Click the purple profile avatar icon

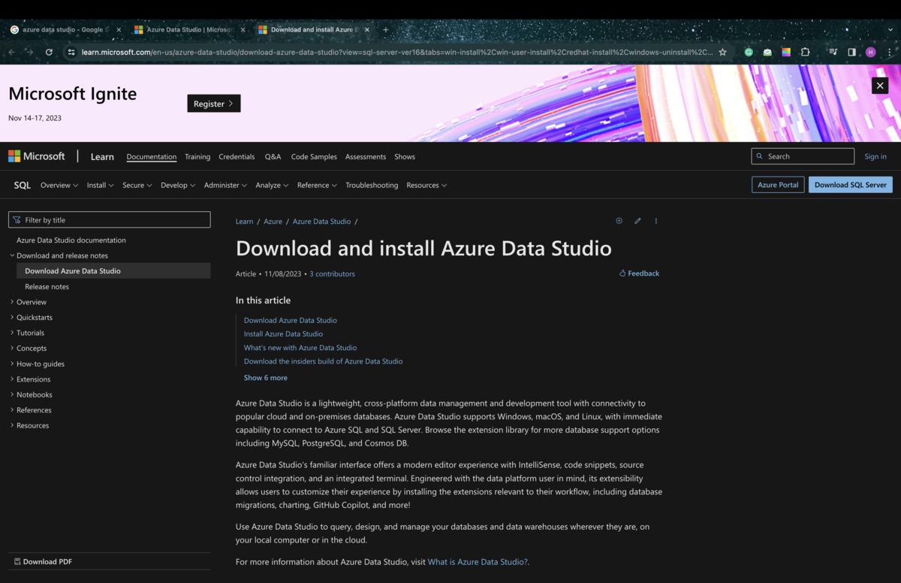pos(870,52)
